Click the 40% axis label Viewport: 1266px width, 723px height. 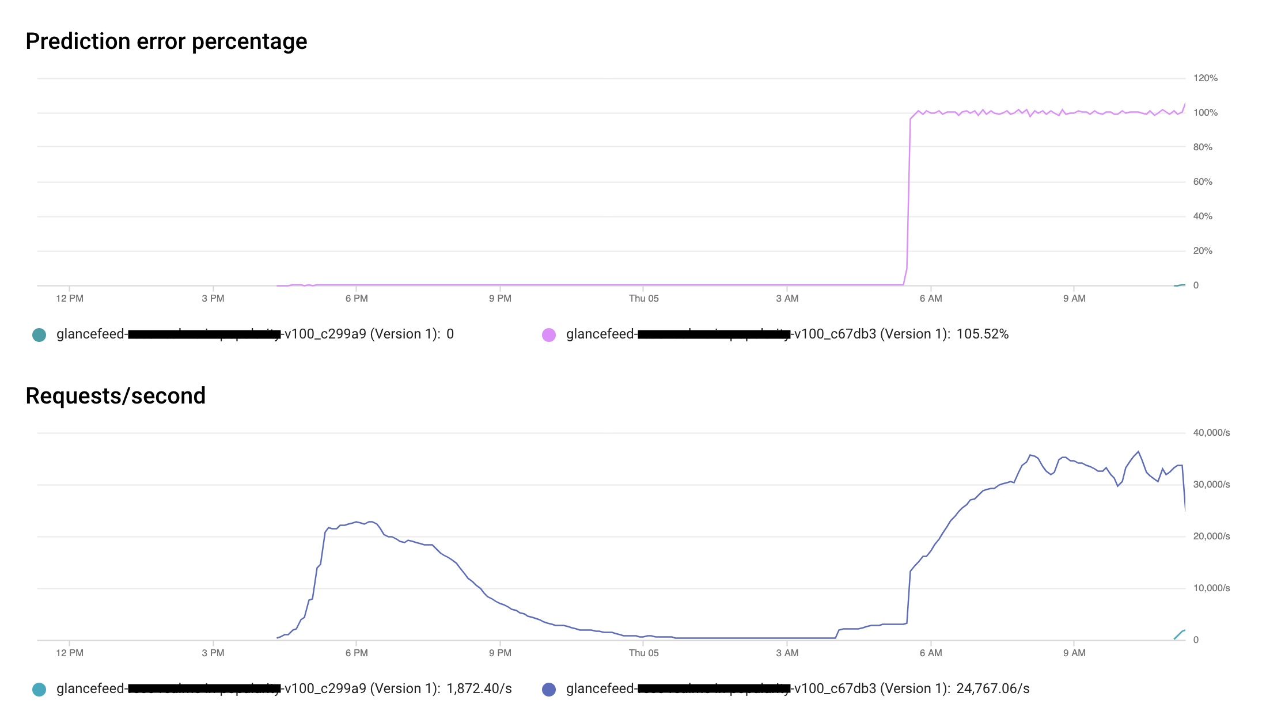pos(1203,216)
